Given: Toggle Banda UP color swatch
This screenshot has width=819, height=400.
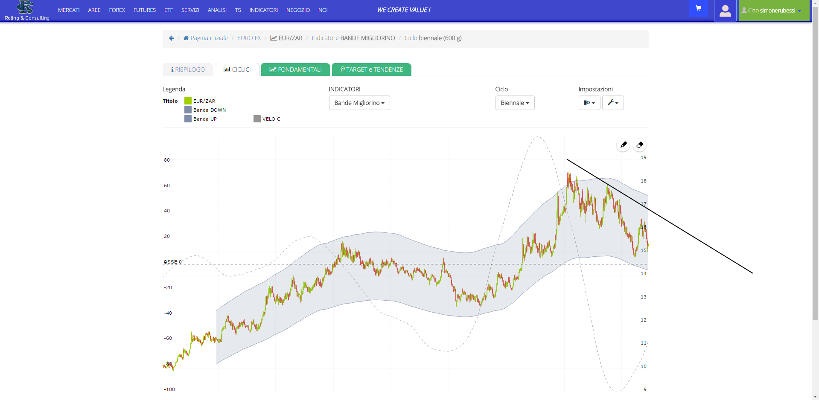Looking at the screenshot, I should (188, 119).
